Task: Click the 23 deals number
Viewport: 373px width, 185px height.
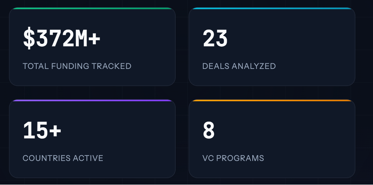Action: click(215, 39)
